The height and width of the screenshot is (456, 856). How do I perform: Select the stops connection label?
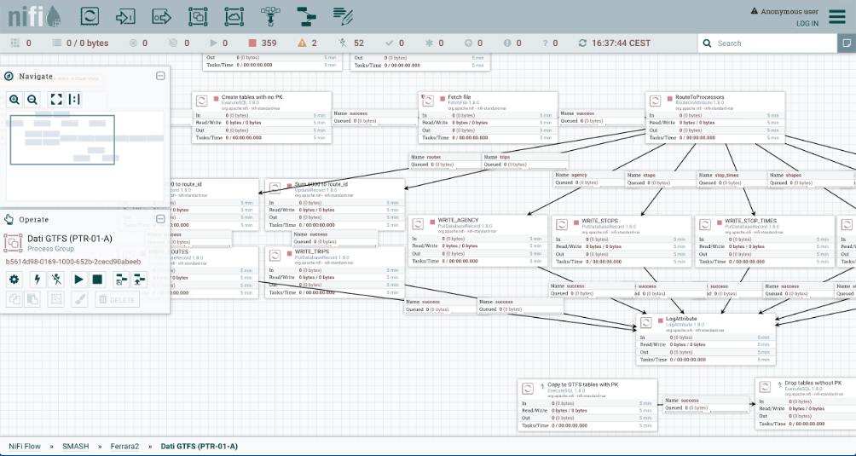[x=662, y=179]
